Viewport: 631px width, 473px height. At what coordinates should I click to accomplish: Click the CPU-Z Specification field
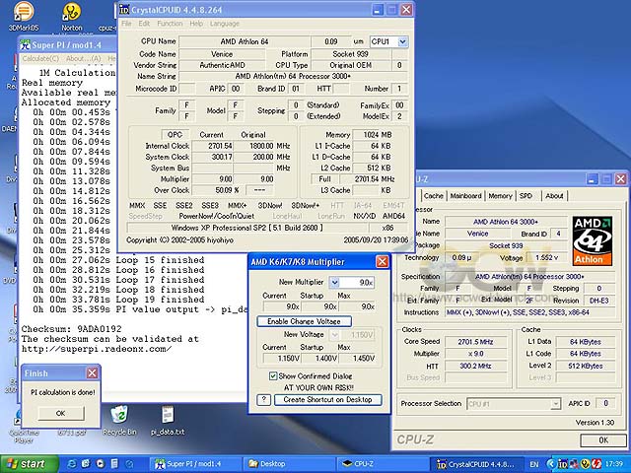(x=530, y=277)
